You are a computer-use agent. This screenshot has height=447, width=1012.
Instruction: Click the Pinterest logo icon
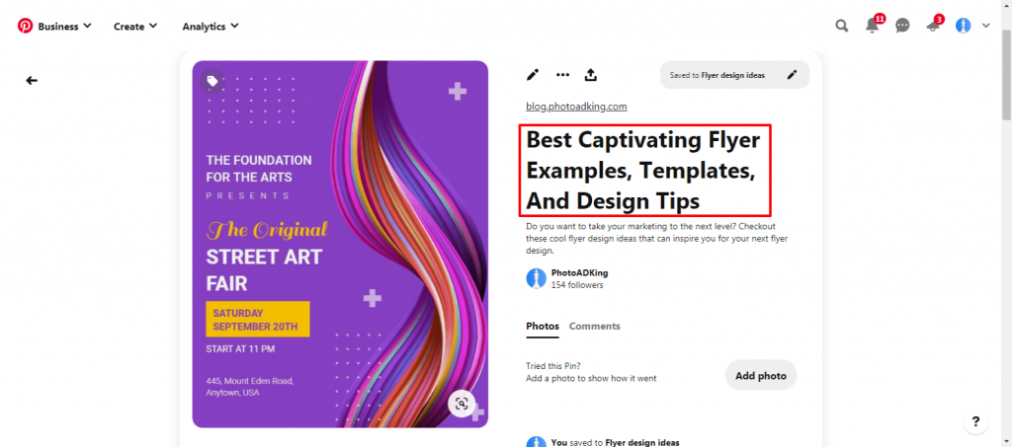tap(25, 27)
